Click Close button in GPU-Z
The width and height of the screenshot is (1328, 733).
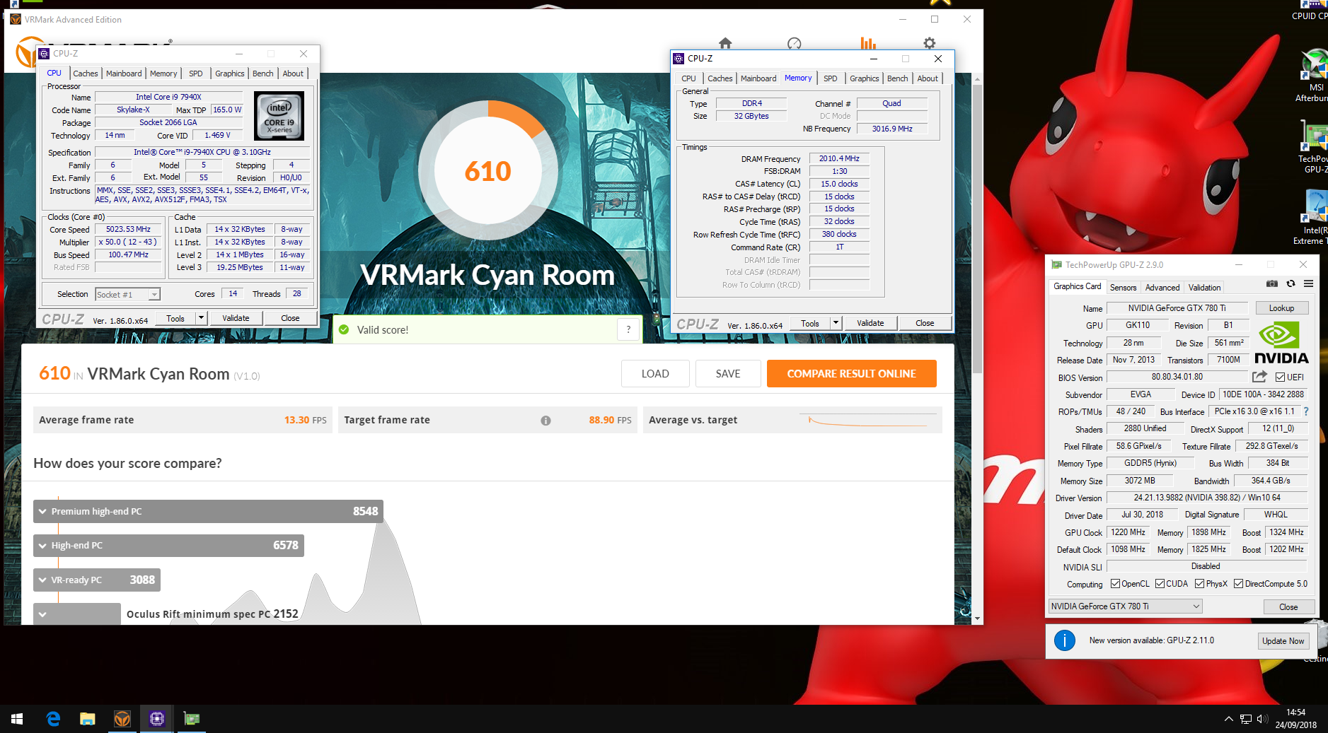[x=1288, y=607]
